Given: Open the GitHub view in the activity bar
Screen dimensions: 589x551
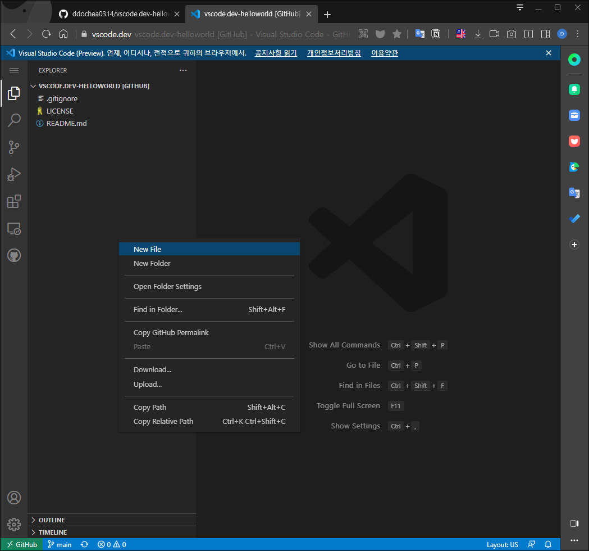Looking at the screenshot, I should click(x=14, y=256).
